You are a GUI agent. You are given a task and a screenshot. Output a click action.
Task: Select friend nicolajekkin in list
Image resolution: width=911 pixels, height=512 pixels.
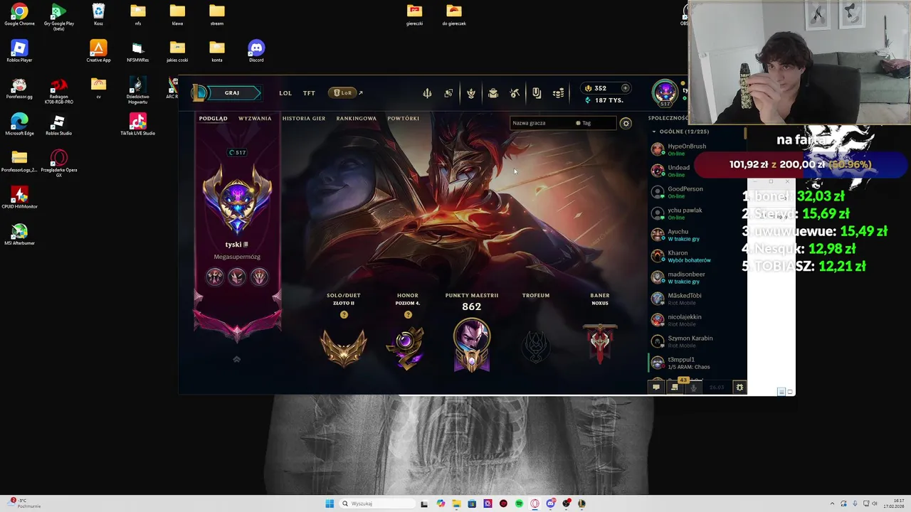click(696, 320)
